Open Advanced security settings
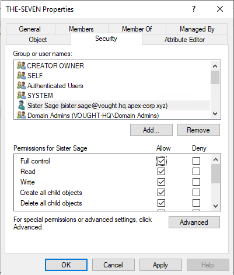 tap(194, 222)
